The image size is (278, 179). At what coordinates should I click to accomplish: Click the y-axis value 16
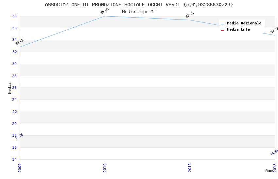click(x=14, y=147)
